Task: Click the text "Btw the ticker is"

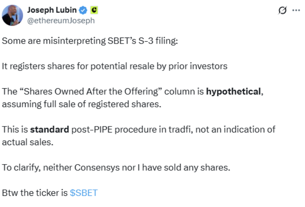Action: pyautogui.click(x=35, y=193)
